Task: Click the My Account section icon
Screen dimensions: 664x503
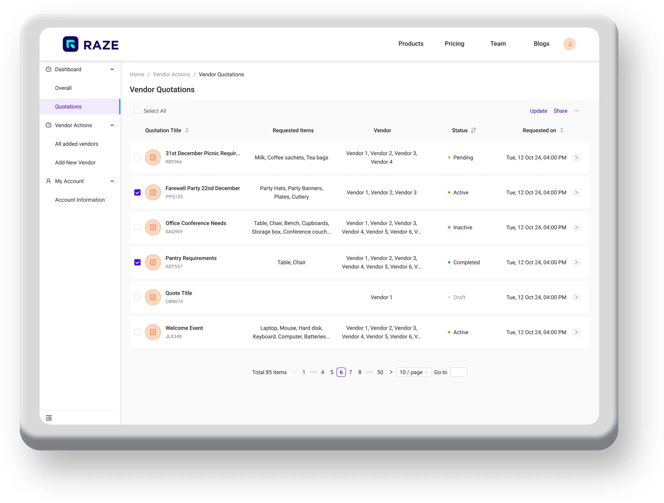Action: point(48,181)
